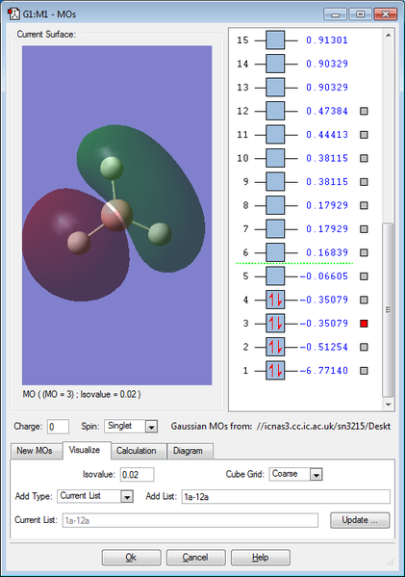Switch to the New MOs tab
Screen dimensions: 405x577
pos(36,451)
